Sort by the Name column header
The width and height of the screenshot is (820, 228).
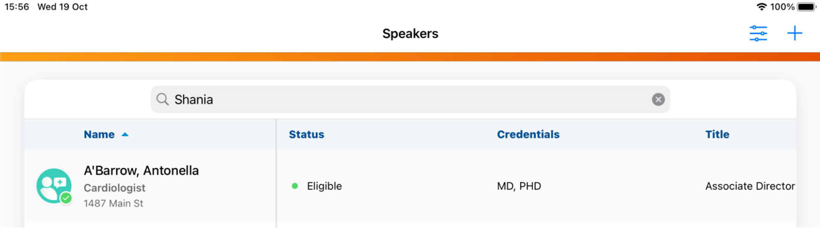pyautogui.click(x=99, y=134)
